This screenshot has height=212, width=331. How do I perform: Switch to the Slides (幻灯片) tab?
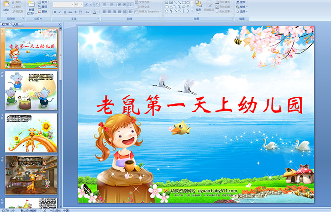(x=6, y=24)
